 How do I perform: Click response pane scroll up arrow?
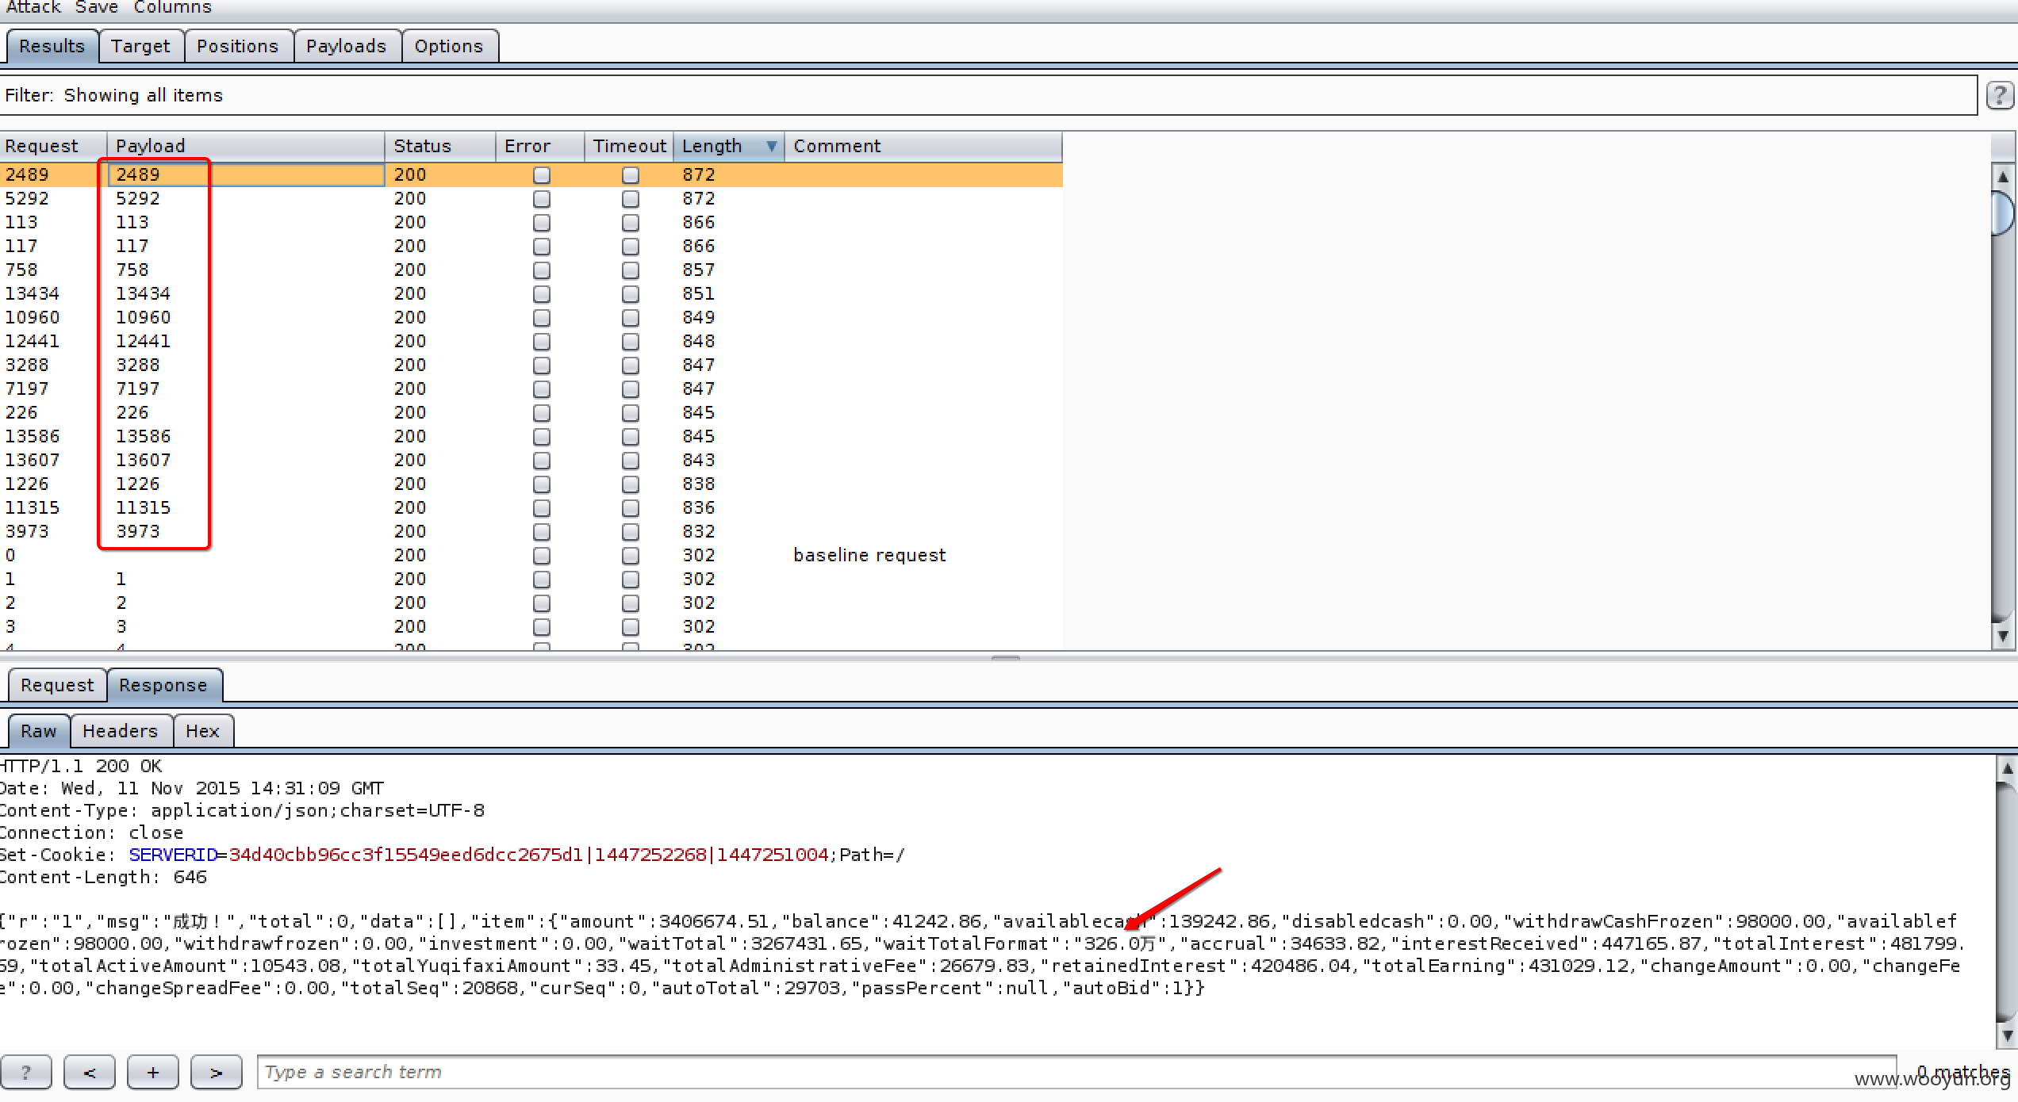(2006, 767)
